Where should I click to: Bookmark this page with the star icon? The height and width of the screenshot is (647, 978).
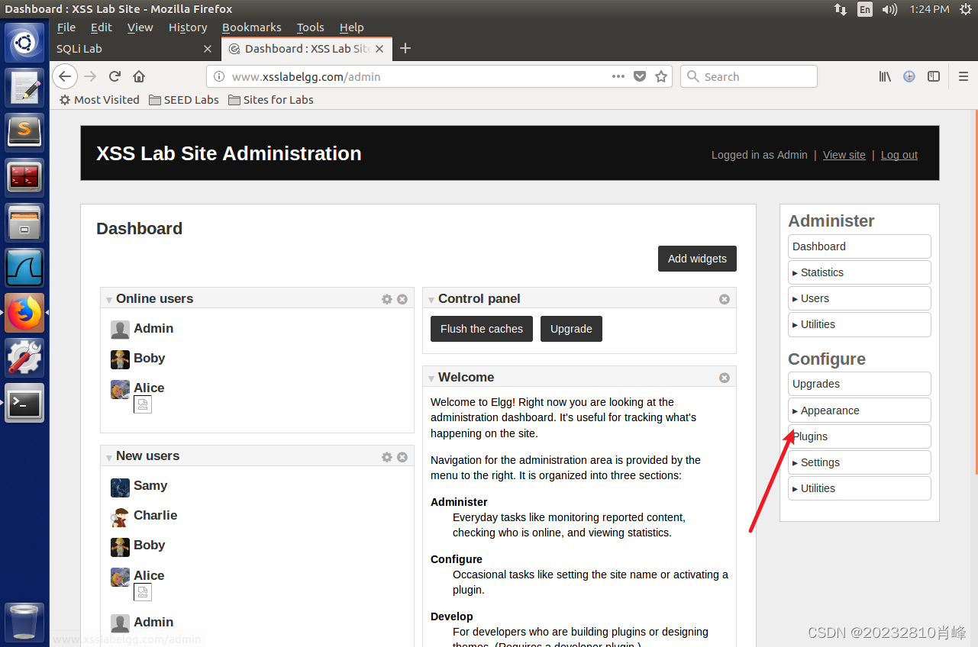(x=661, y=76)
